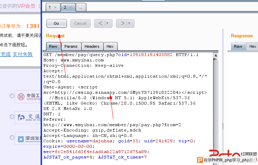The width and height of the screenshot is (258, 165).
Task: Open a new Repeater tab with the ellipsis
Action: coord(81,8)
